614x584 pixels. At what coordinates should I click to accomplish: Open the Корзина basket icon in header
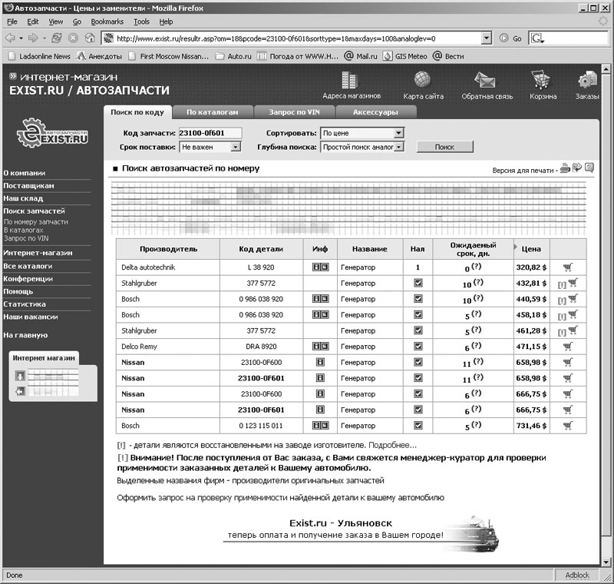543,81
